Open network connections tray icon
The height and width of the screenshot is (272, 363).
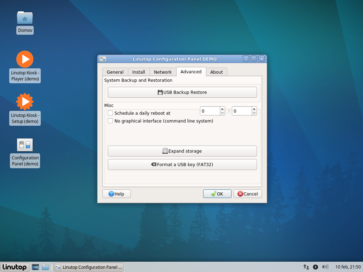(306, 267)
